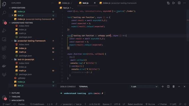Click the javascript | test.js status item

pos(71,104)
